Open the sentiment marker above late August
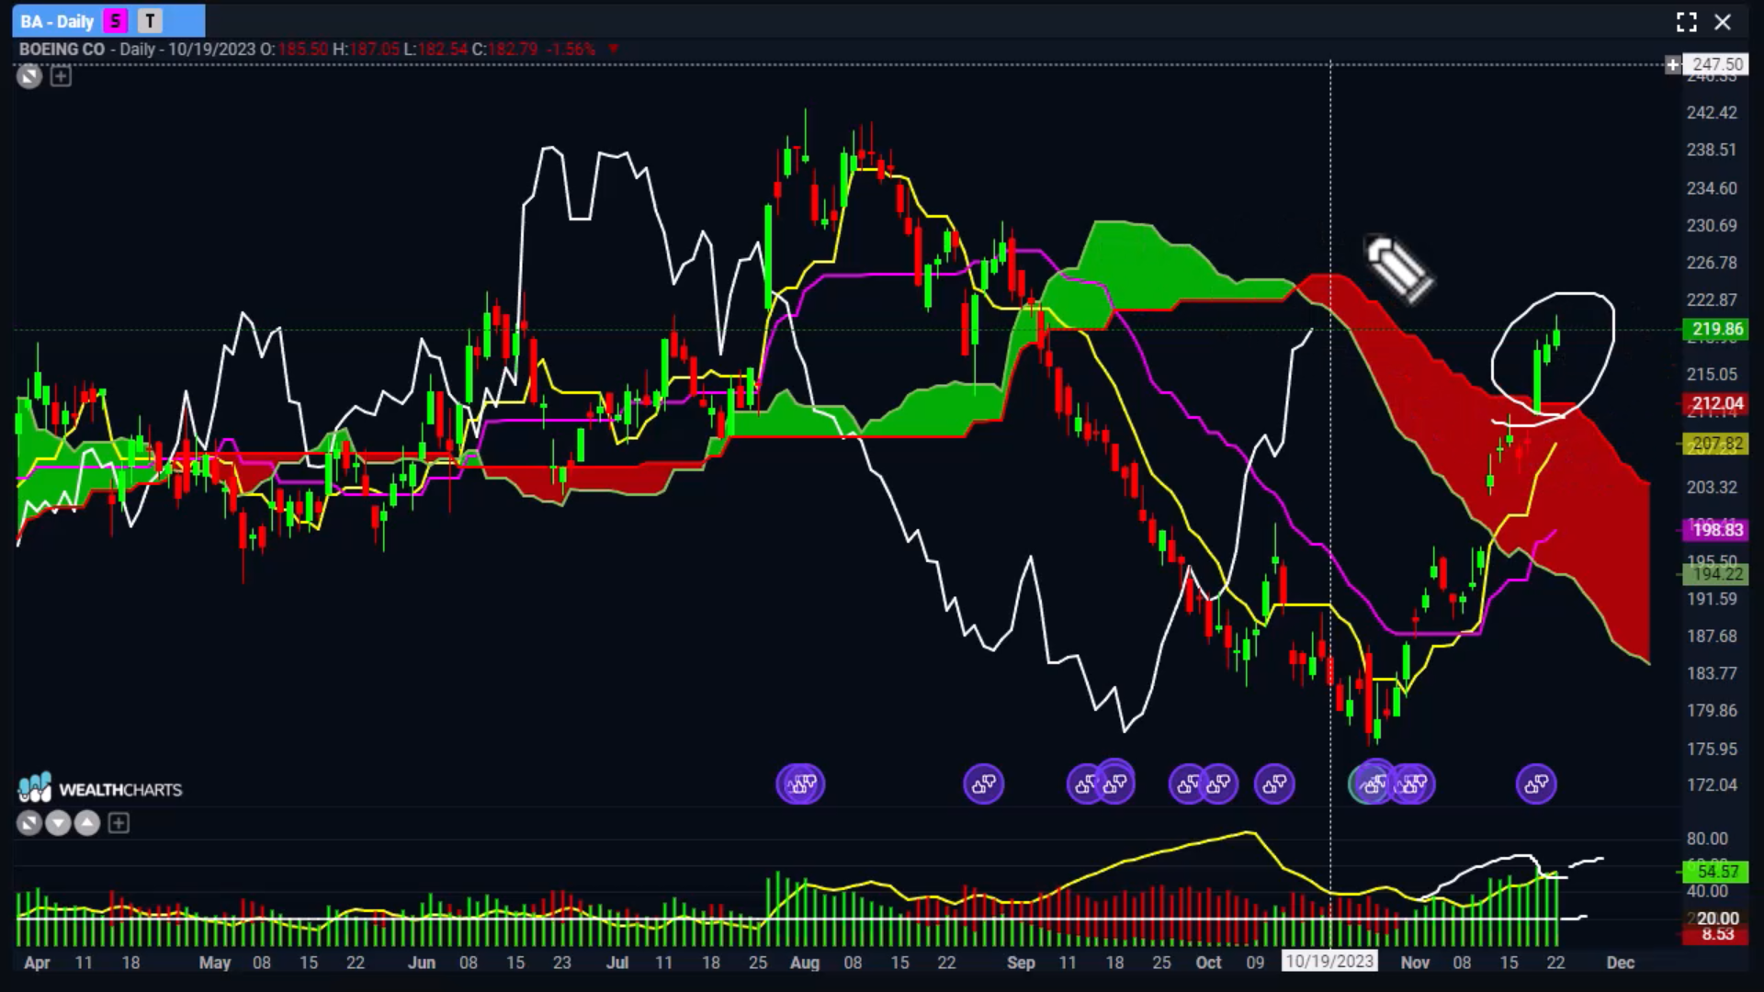This screenshot has height=992, width=1764. tap(983, 784)
